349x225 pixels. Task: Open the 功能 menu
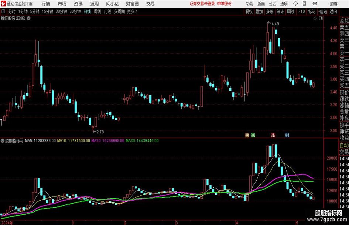(250, 4)
